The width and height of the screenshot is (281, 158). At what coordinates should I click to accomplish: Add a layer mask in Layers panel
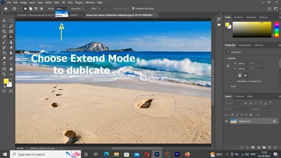(253, 147)
